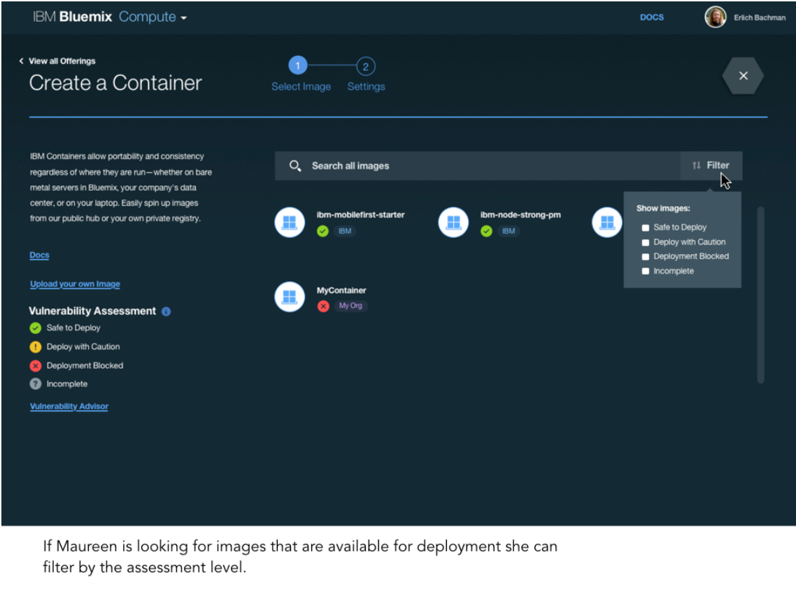Image resolution: width=796 pixels, height=613 pixels.
Task: Click red blocked status under MyContainer
Action: (323, 306)
